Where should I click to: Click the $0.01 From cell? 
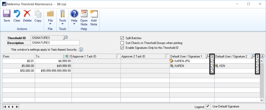(19, 61)
